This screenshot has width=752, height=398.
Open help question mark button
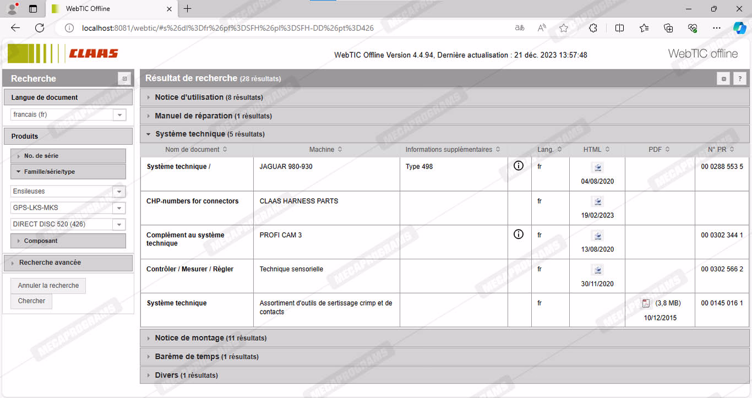coord(739,79)
